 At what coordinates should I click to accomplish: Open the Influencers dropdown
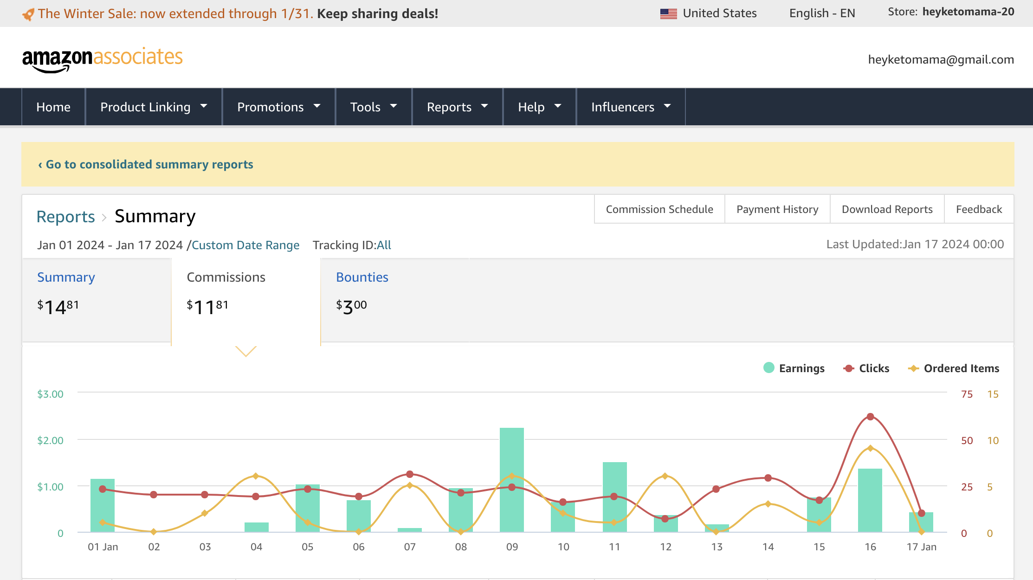pos(631,107)
